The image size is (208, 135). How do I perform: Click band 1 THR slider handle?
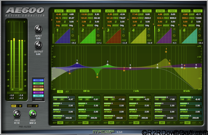[x=69, y=97]
